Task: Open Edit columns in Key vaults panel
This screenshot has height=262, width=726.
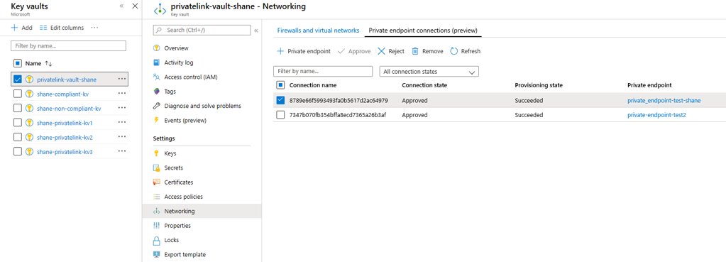Action: 62,28
